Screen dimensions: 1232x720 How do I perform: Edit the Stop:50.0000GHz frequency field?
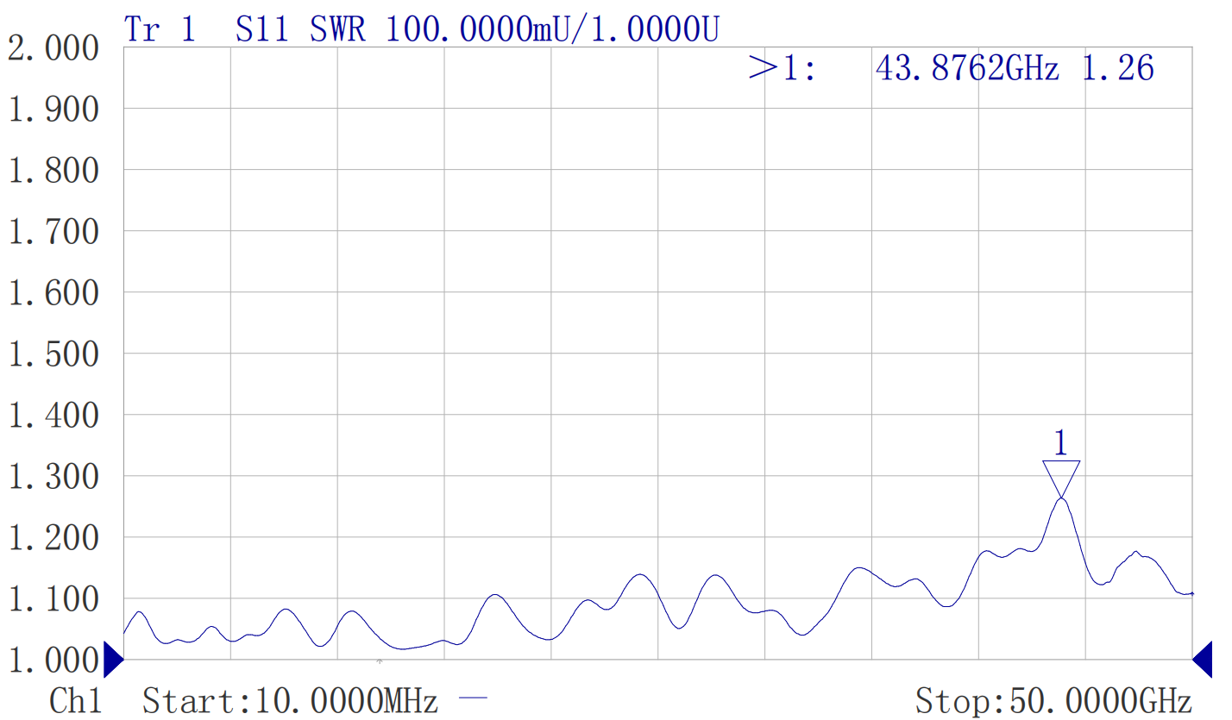click(1053, 700)
